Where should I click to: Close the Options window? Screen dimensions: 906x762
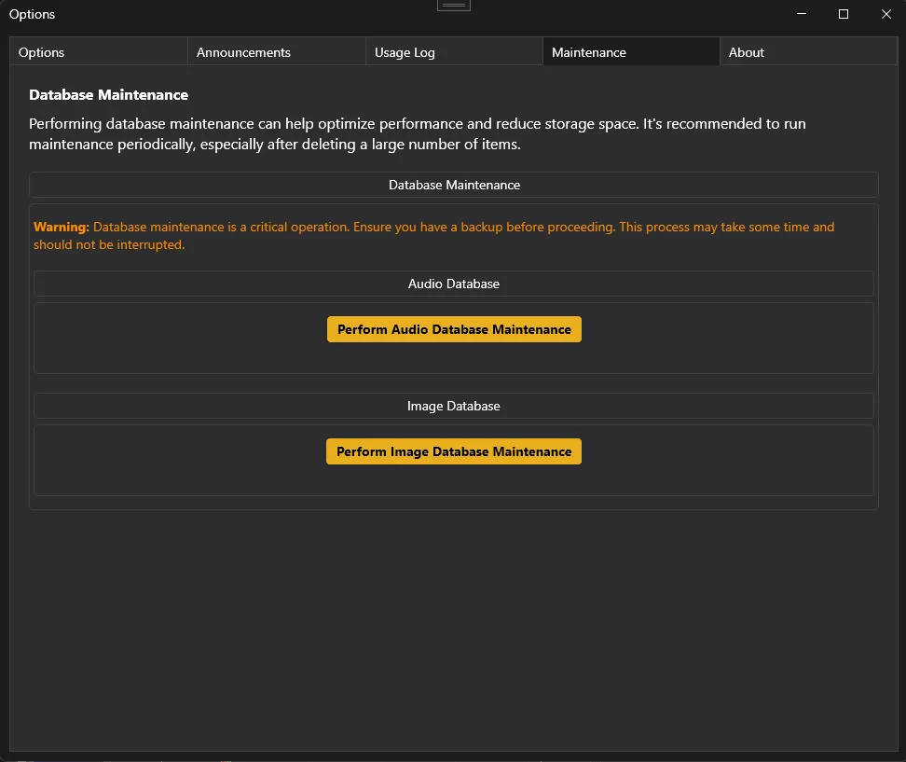coord(885,14)
